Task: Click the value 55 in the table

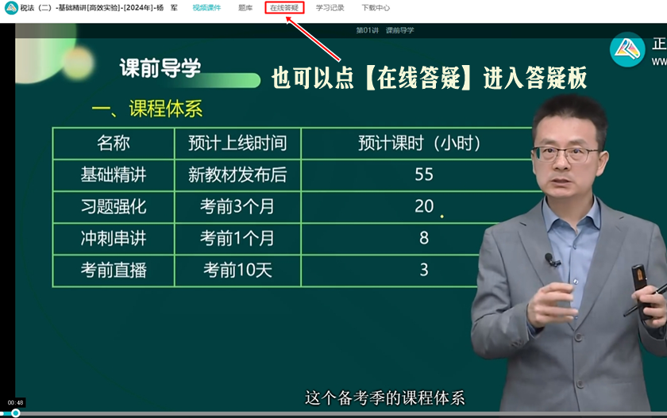Action: [424, 174]
